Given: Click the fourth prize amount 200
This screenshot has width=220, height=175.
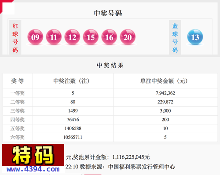Looking at the screenshot, I should [165, 120].
